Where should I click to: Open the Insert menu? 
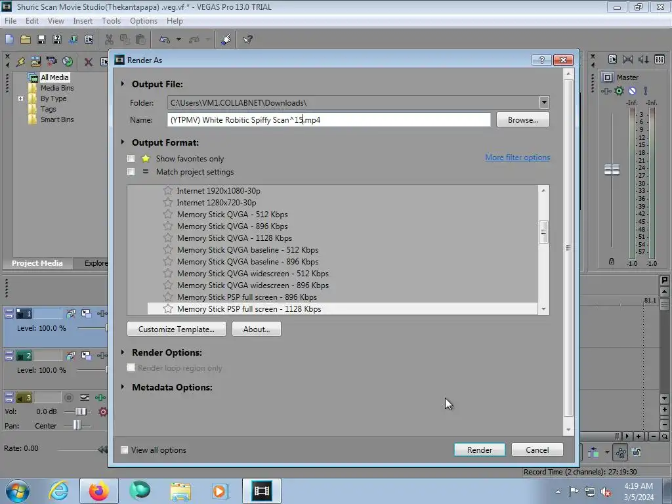83,20
